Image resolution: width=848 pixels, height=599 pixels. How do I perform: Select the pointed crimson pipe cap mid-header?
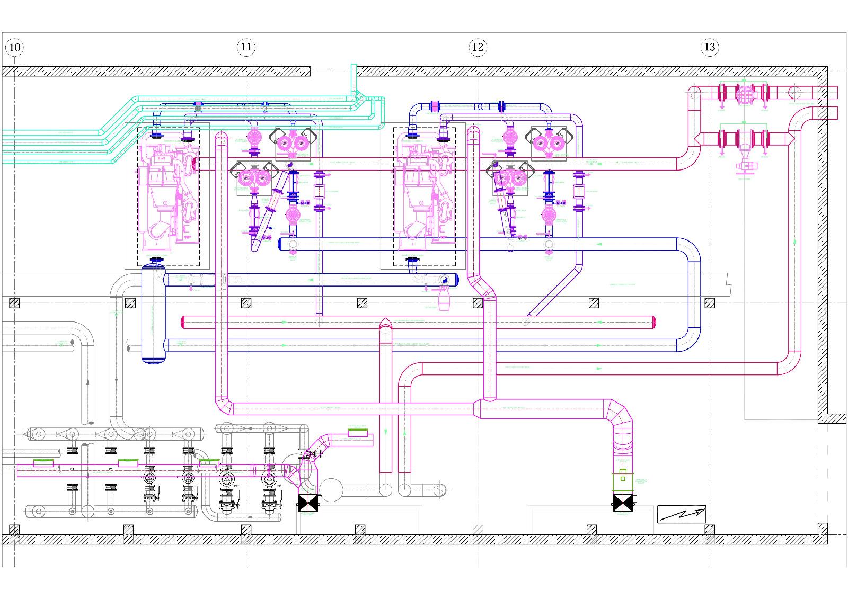pos(385,323)
